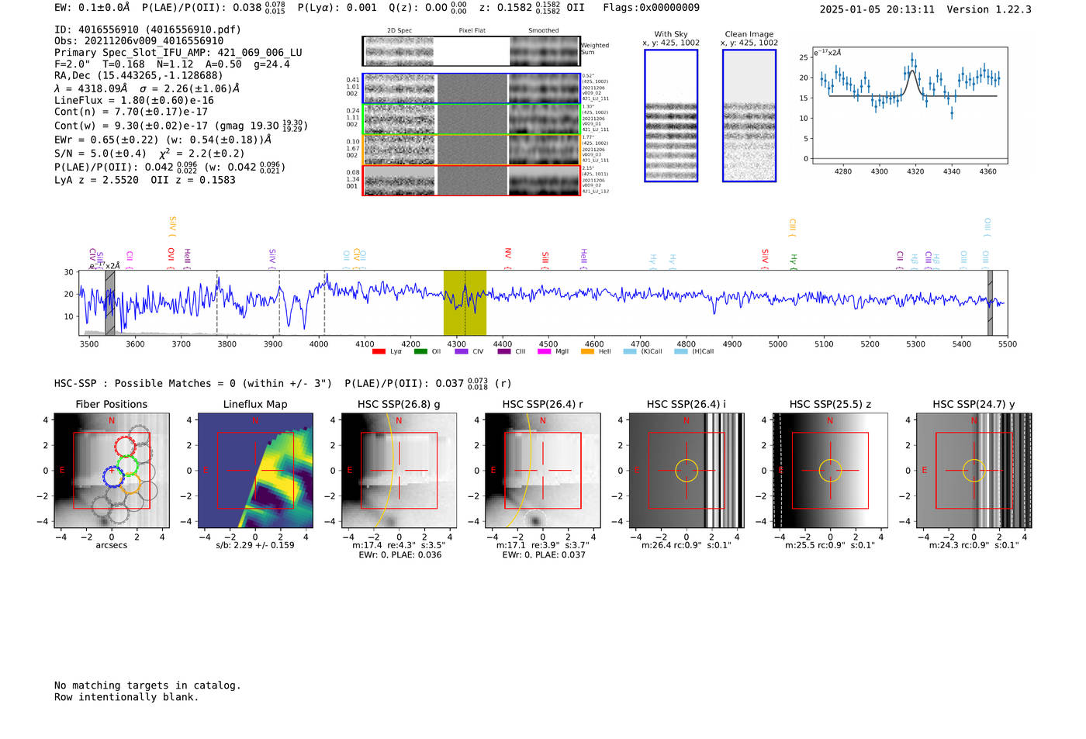Select the red-bordered 2D spectrum row

point(472,181)
